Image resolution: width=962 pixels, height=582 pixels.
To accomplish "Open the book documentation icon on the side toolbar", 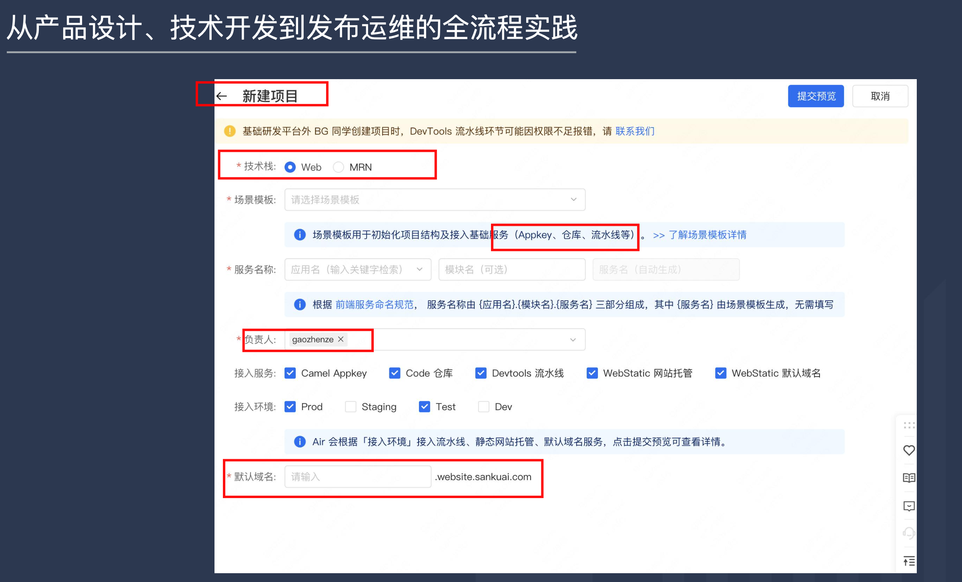I will (x=909, y=478).
